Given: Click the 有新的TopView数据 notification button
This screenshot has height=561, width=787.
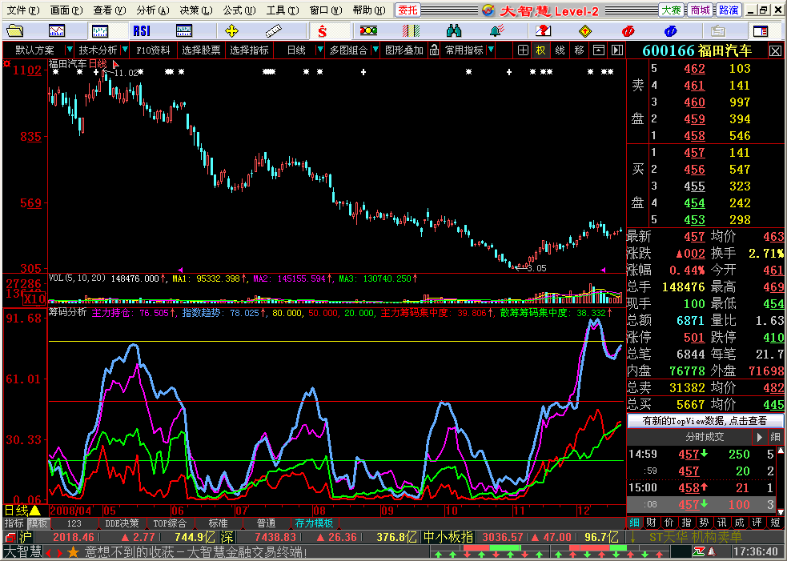Looking at the screenshot, I should tap(705, 420).
